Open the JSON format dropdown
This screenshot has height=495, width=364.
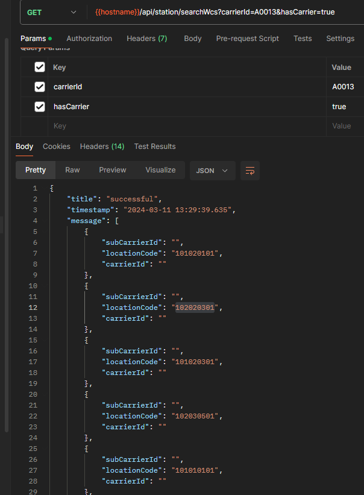(x=212, y=171)
